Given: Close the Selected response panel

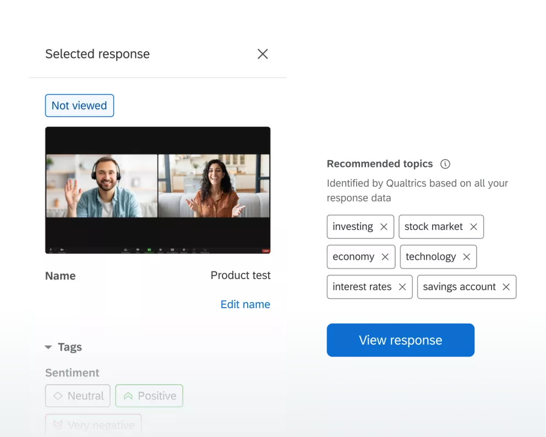Looking at the screenshot, I should 263,54.
